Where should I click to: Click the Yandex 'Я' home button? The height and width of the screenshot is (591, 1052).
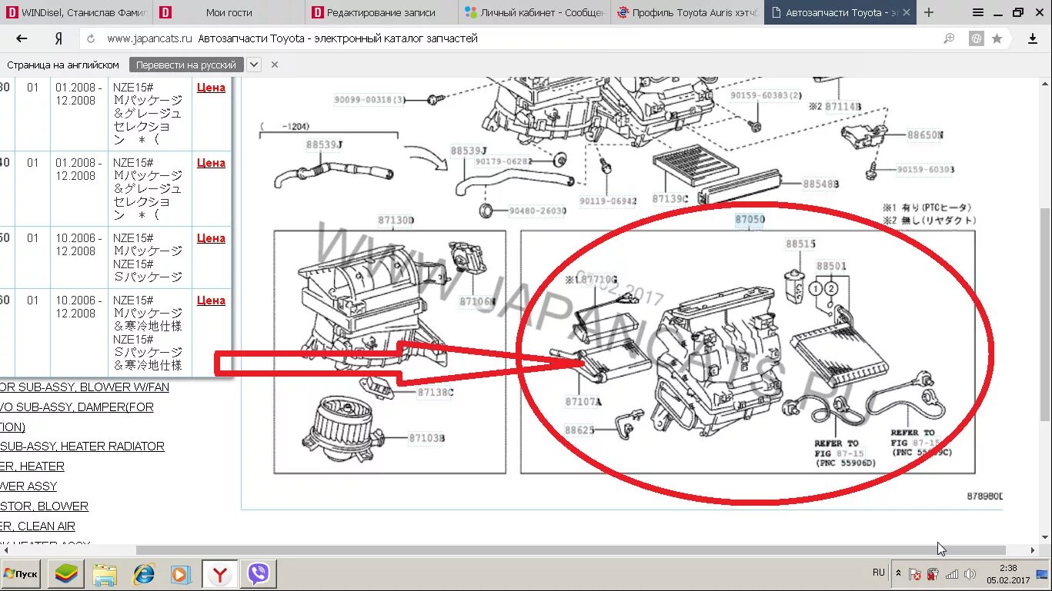(x=58, y=38)
